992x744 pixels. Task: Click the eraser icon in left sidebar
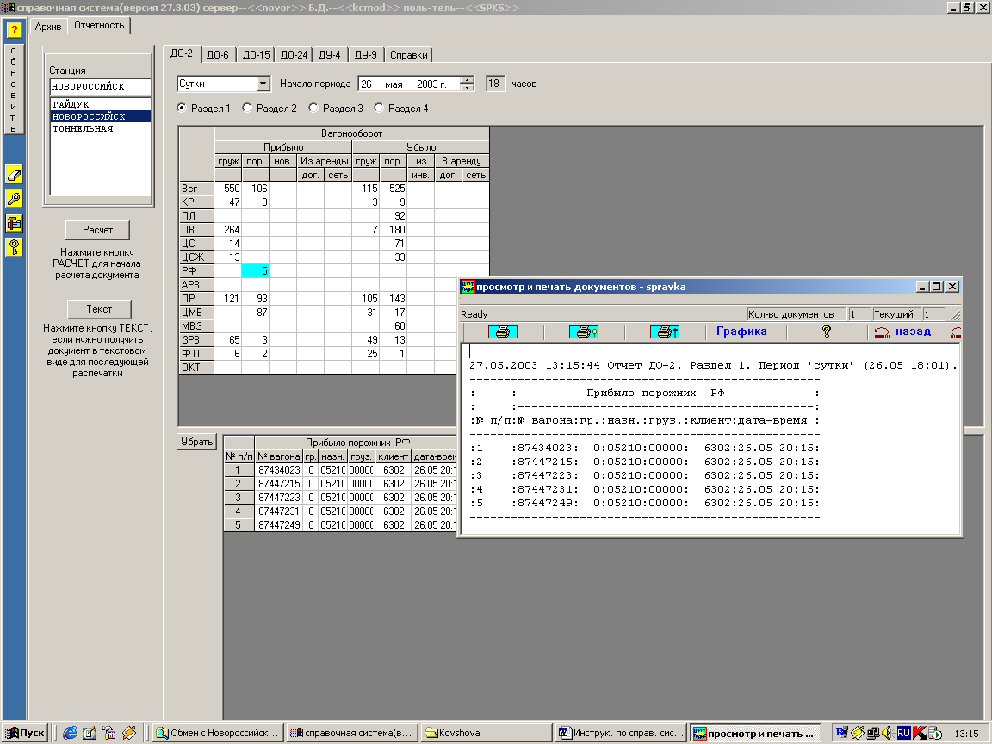tap(14, 175)
